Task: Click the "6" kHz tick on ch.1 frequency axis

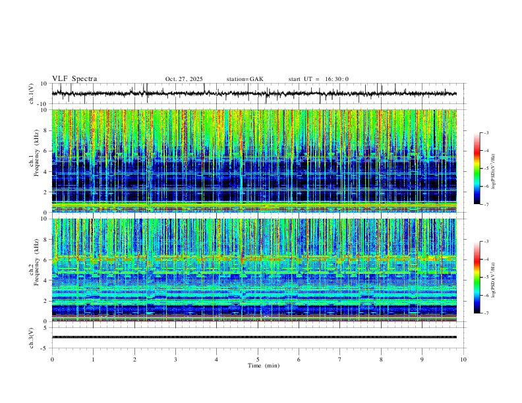Action: pos(46,151)
